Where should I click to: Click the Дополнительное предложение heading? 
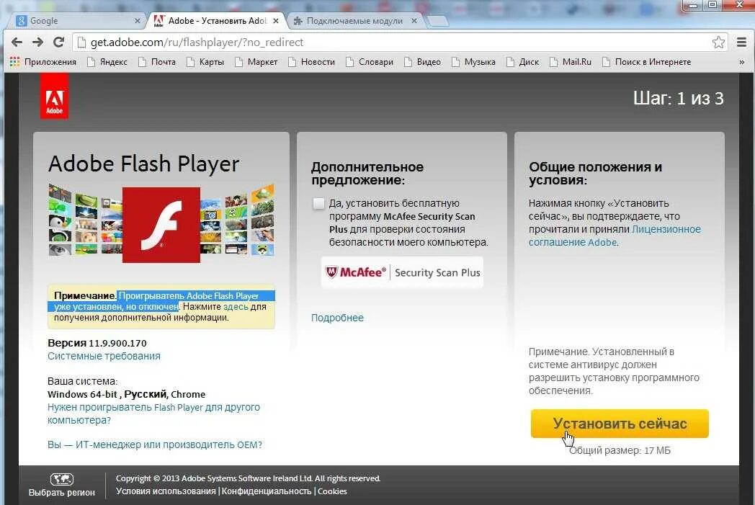coord(367,174)
